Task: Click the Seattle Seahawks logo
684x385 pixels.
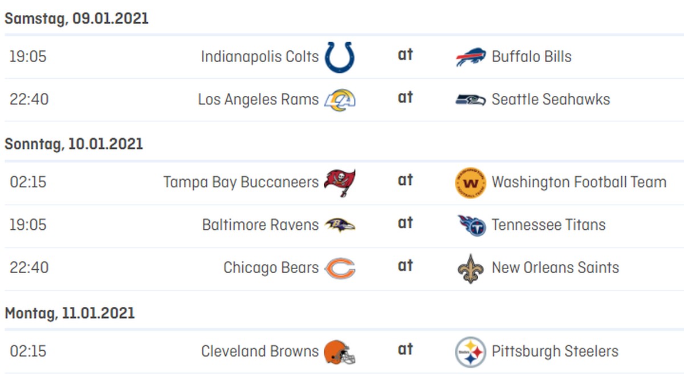Action: [471, 100]
